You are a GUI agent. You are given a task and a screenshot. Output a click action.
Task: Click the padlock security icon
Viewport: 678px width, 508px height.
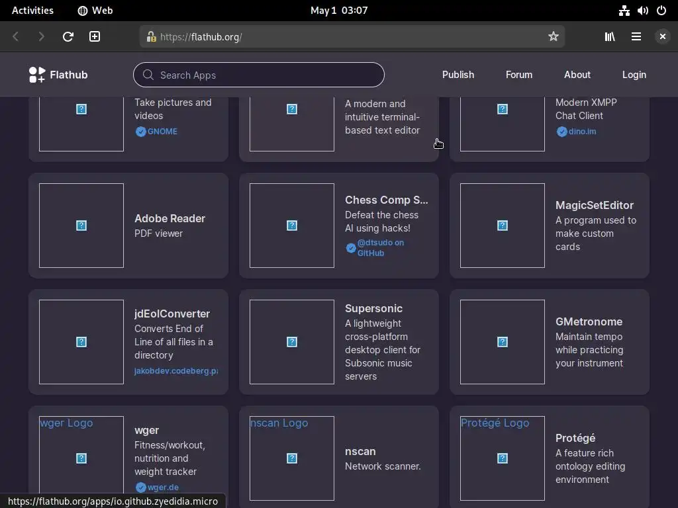(151, 37)
